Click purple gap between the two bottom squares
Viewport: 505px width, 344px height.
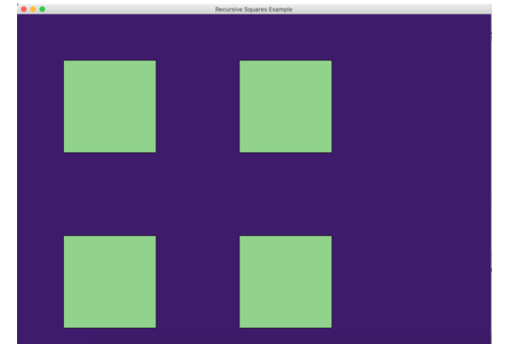(x=197, y=282)
